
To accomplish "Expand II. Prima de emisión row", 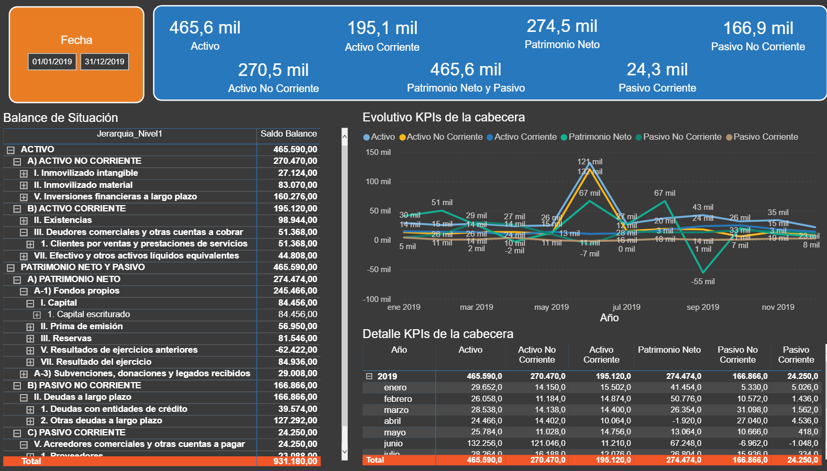I will point(30,327).
